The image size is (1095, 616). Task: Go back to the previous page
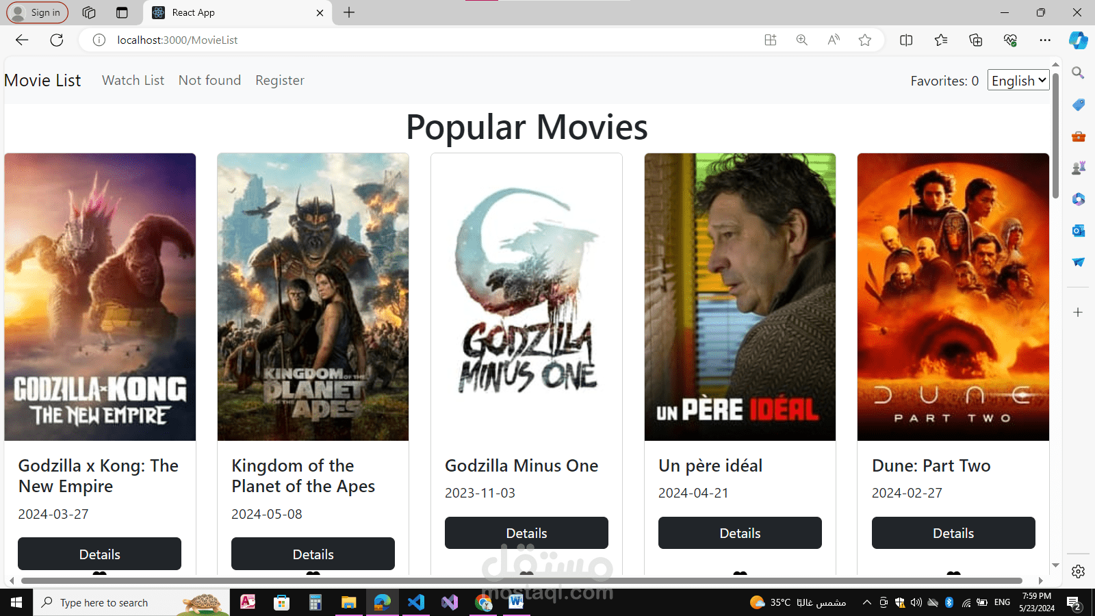pyautogui.click(x=22, y=40)
